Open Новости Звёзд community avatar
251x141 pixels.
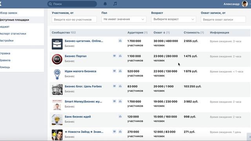(57, 135)
